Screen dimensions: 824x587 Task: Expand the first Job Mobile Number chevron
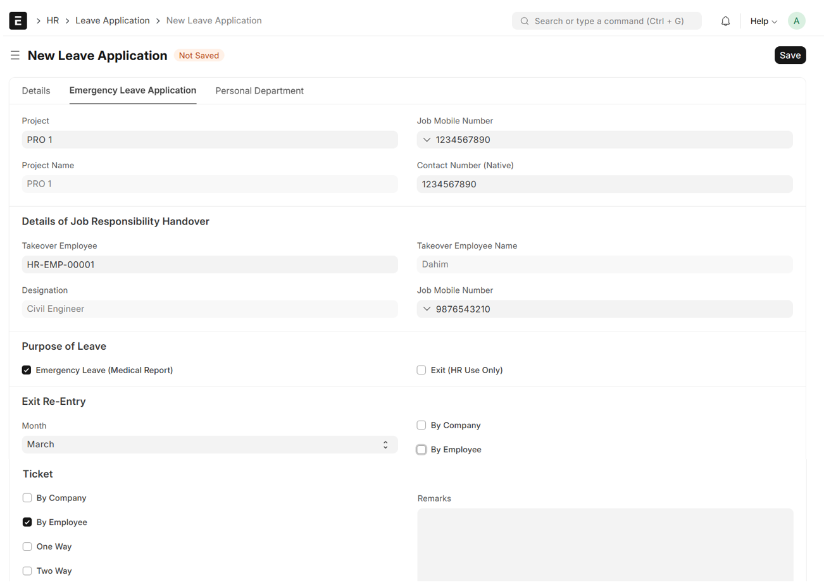tap(427, 140)
